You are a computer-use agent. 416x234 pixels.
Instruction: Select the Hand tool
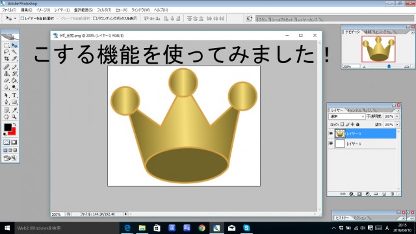click(6, 117)
